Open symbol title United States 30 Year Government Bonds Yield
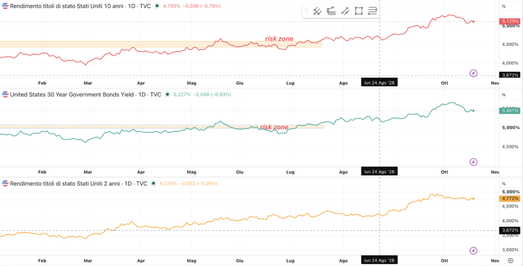523x266 pixels. click(86, 95)
